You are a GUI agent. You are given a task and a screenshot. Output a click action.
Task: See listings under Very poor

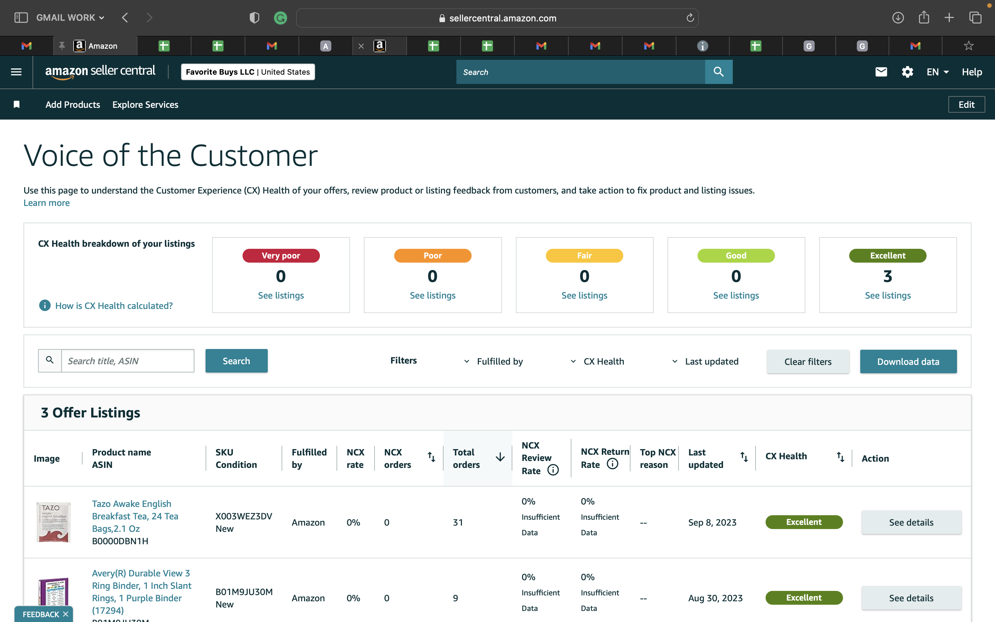click(281, 295)
